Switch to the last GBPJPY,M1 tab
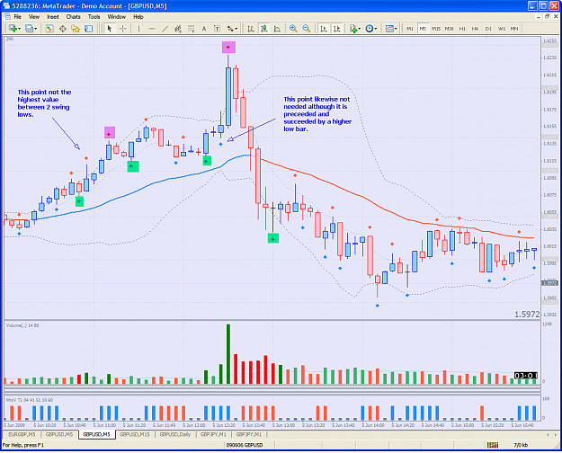 [x=249, y=434]
